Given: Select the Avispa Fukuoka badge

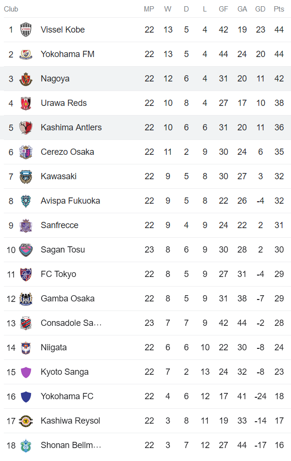Looking at the screenshot, I should [25, 201].
